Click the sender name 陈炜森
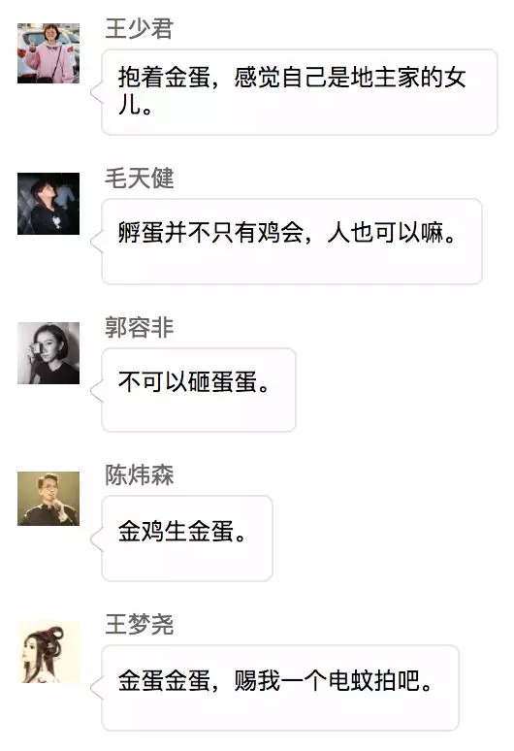The image size is (514, 751). click(139, 475)
